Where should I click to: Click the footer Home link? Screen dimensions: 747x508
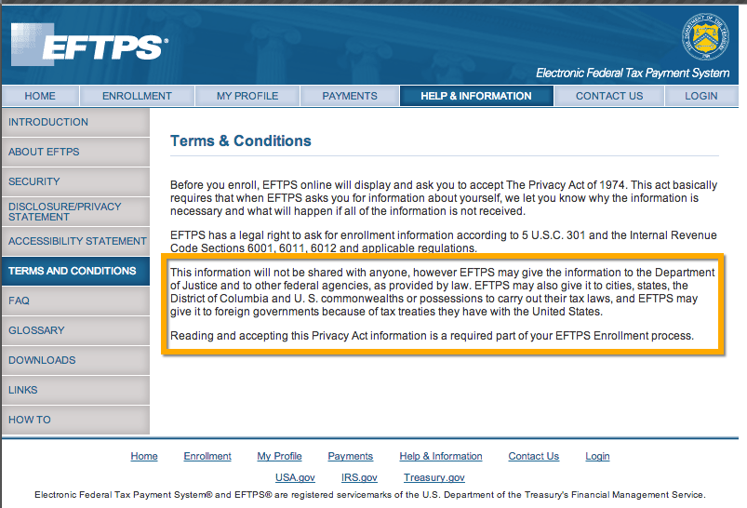click(x=144, y=456)
